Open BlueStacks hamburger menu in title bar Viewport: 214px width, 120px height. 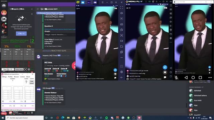point(103,2)
